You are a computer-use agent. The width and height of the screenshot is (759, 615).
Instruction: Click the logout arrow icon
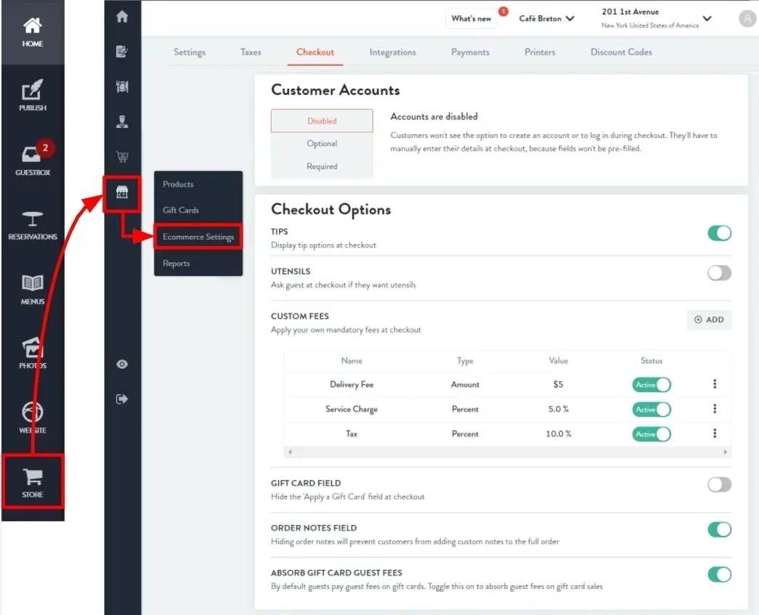tap(122, 399)
